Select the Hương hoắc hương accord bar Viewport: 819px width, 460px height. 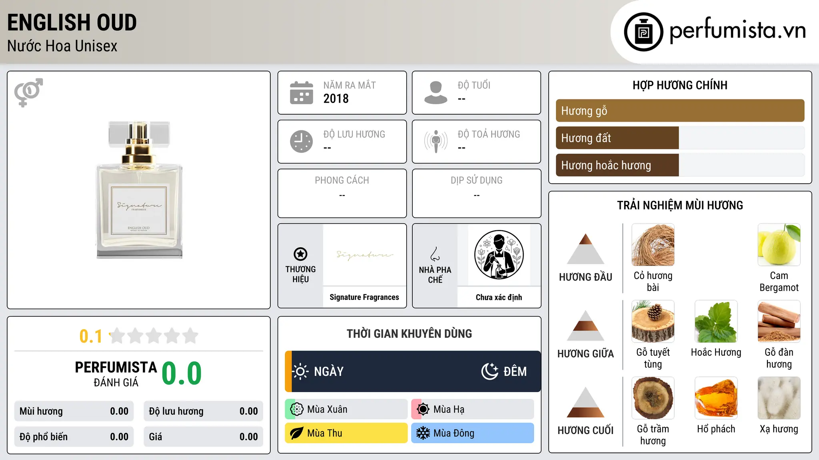(680, 165)
